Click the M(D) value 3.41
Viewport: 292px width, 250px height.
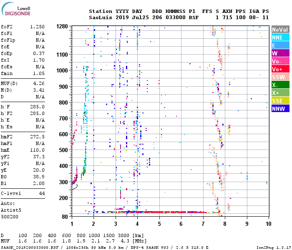(39, 90)
